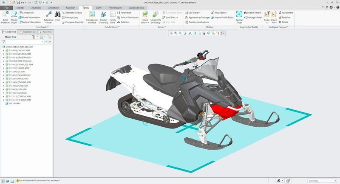Expand 0114032_EXHAUST.ASM tree node

[x=3, y=75]
